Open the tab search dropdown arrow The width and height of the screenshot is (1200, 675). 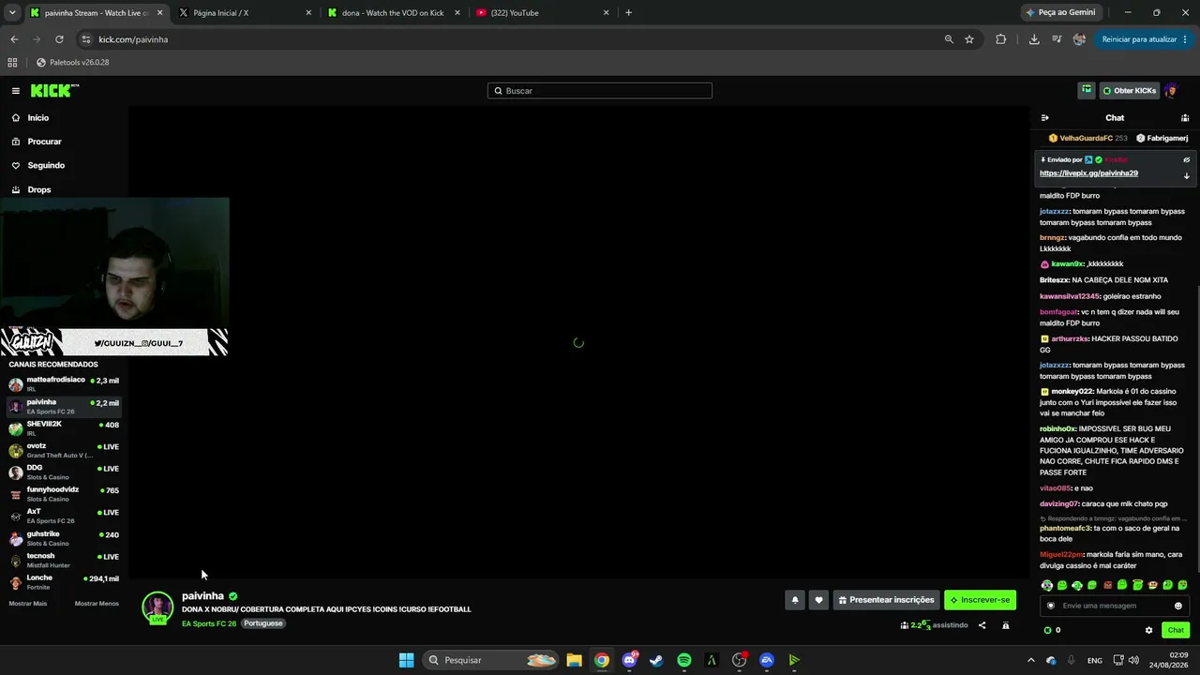[12, 13]
